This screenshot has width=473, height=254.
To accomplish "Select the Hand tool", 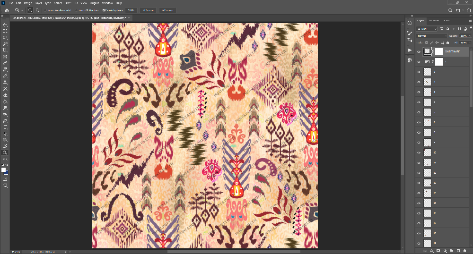I will tap(5, 146).
